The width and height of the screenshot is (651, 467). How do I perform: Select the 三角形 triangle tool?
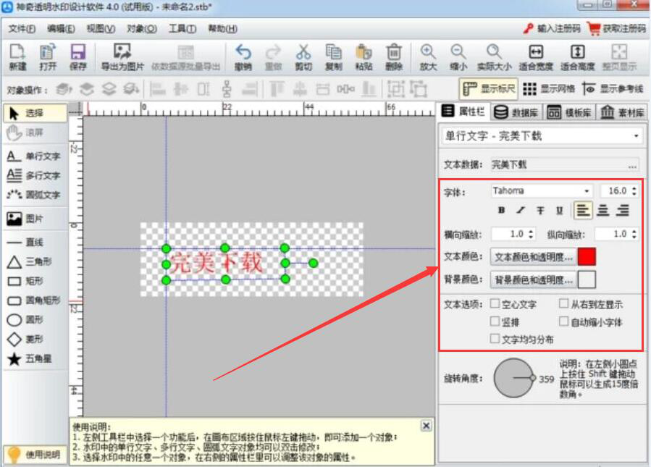(x=29, y=261)
